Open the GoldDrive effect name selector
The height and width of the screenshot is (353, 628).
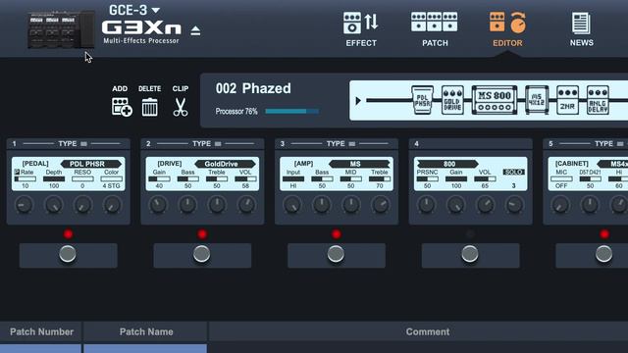(x=225, y=164)
